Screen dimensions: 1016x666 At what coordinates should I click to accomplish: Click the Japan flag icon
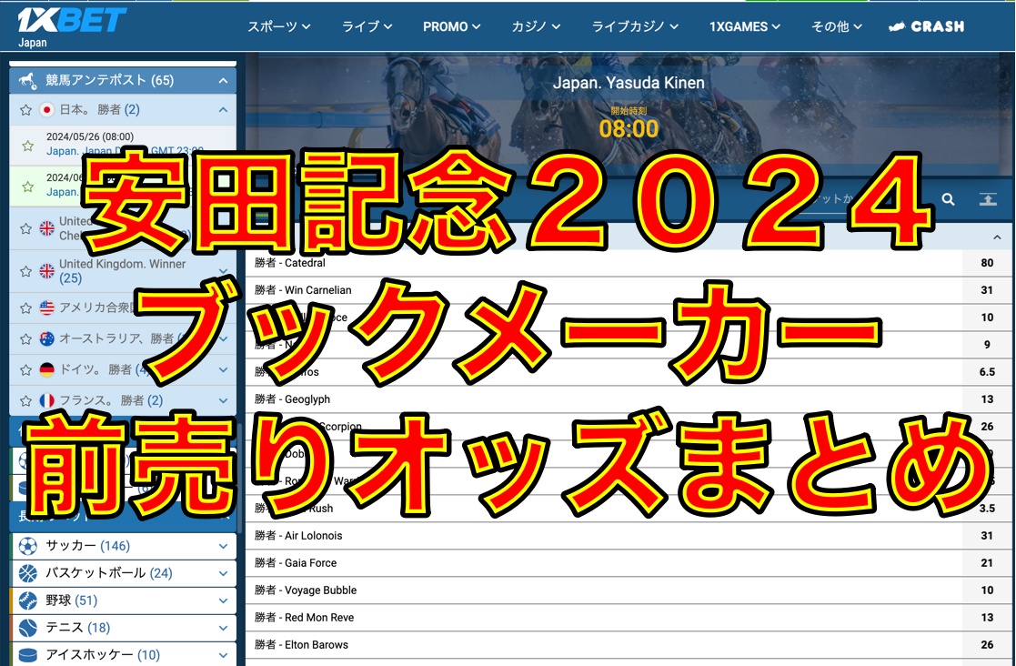click(x=46, y=109)
